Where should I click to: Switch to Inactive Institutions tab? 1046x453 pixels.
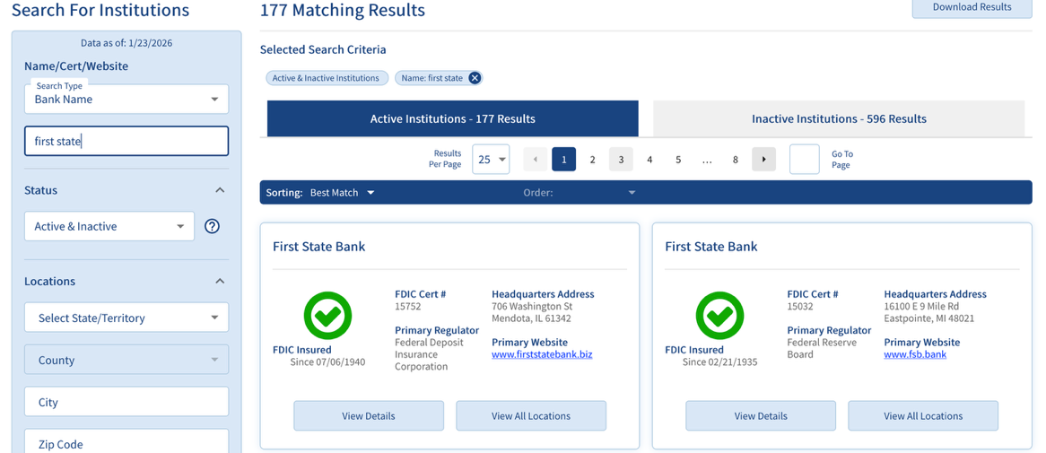pyautogui.click(x=838, y=118)
